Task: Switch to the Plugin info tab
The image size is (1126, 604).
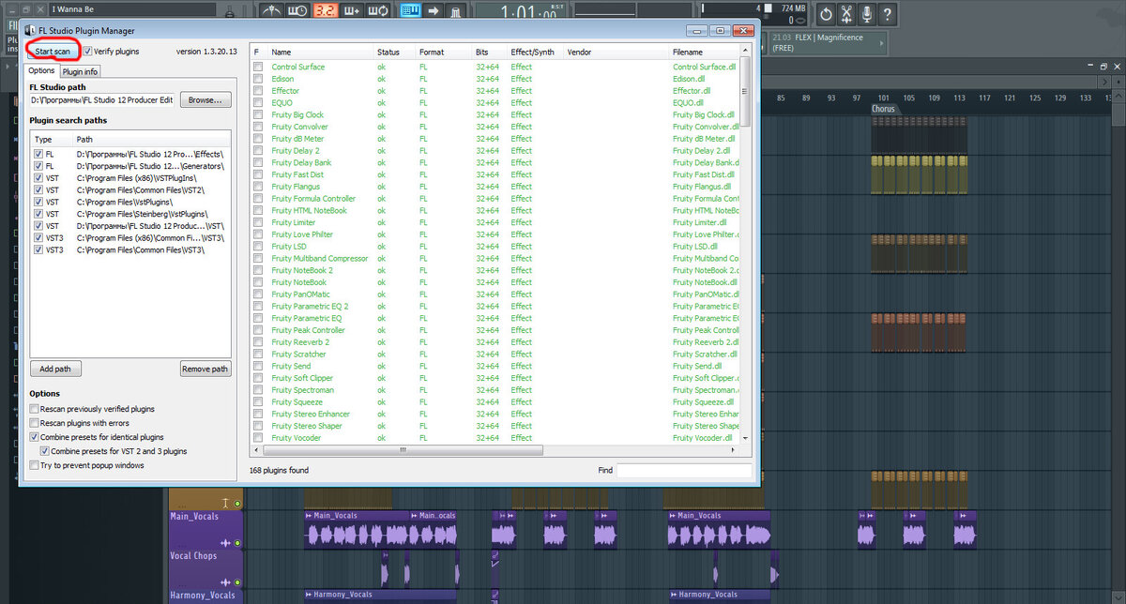Action: (80, 71)
